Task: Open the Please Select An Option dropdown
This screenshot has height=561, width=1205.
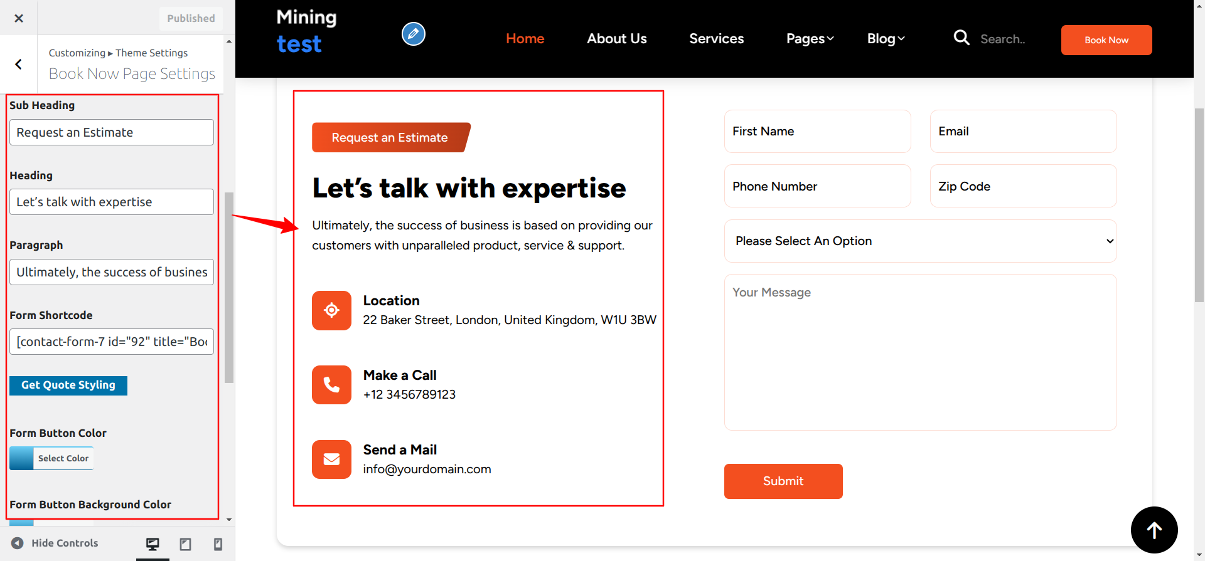Action: pos(920,241)
